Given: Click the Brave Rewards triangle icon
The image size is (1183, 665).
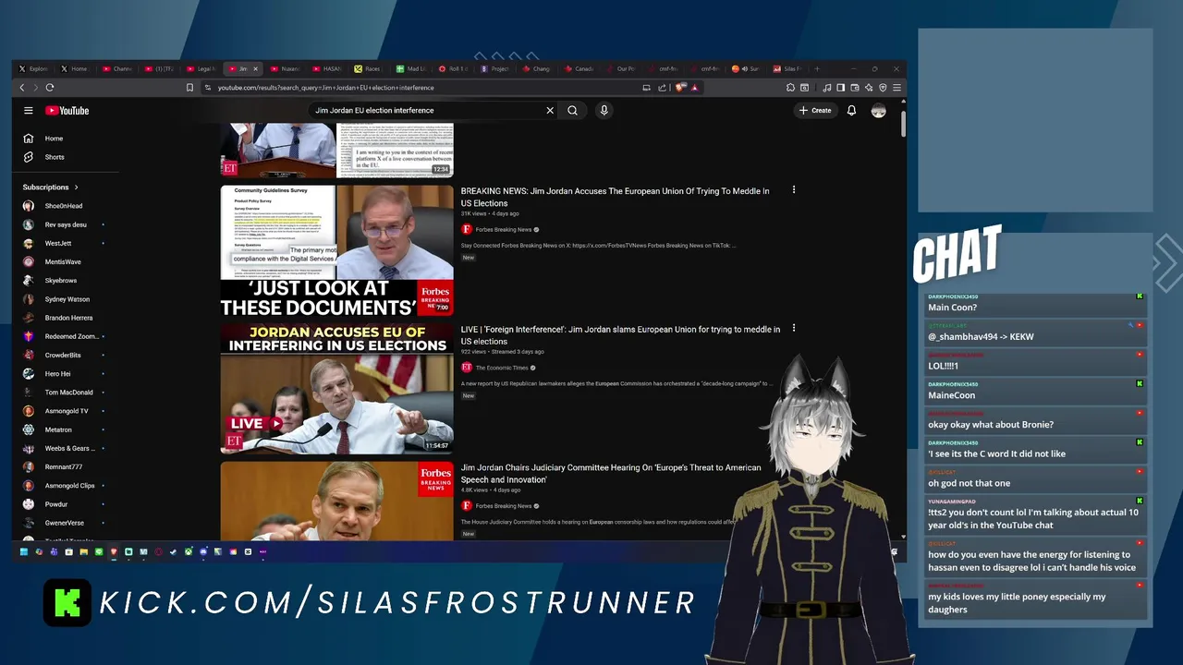Looking at the screenshot, I should click(x=694, y=88).
